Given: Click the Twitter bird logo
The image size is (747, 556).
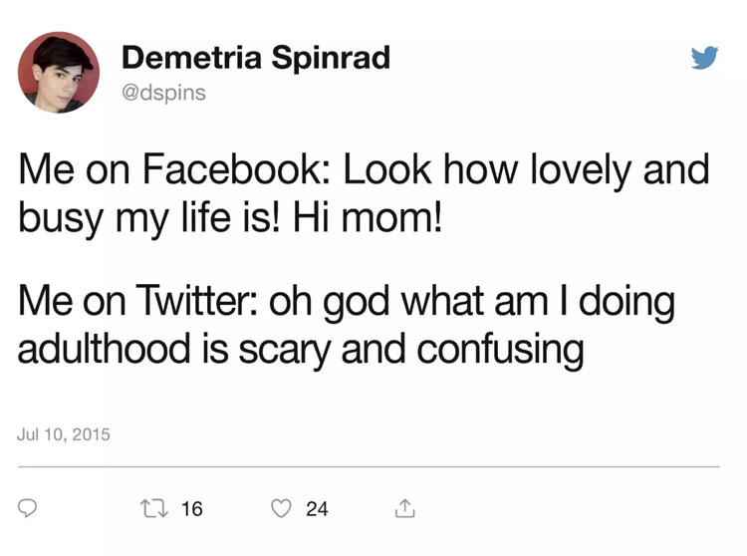Looking at the screenshot, I should click(x=704, y=59).
